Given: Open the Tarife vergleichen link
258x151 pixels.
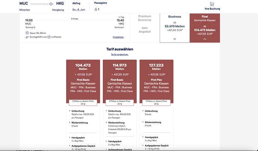Looking at the screenshot, I should 120,54.
